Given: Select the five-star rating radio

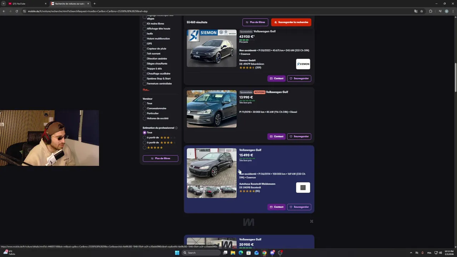Looking at the screenshot, I should click(145, 147).
